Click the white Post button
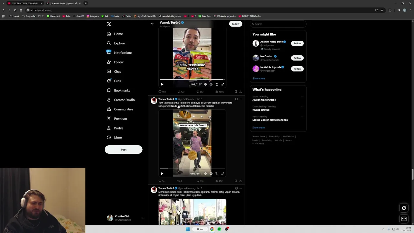Viewport: 414px width, 233px height. (x=124, y=150)
